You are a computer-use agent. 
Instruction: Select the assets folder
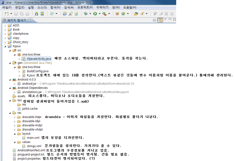pos(19,96)
